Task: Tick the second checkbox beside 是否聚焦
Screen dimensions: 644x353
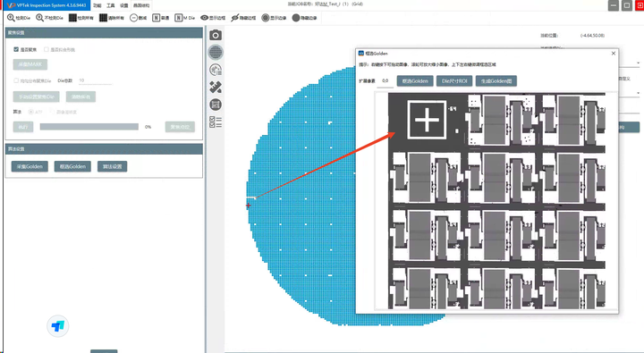Action: [x=46, y=49]
